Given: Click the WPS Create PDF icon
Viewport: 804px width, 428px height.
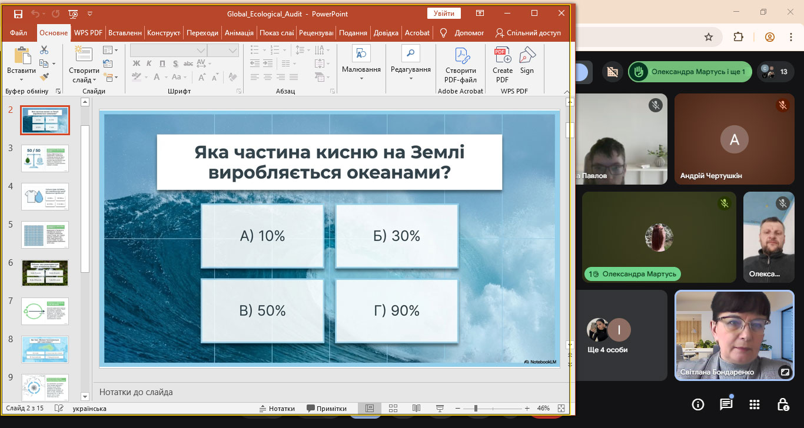Looking at the screenshot, I should 502,55.
